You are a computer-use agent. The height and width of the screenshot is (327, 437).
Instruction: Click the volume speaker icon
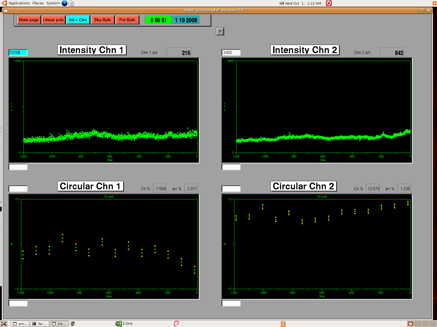(282, 3)
